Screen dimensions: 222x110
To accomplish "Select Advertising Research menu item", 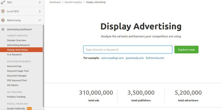I will pos(18,45).
